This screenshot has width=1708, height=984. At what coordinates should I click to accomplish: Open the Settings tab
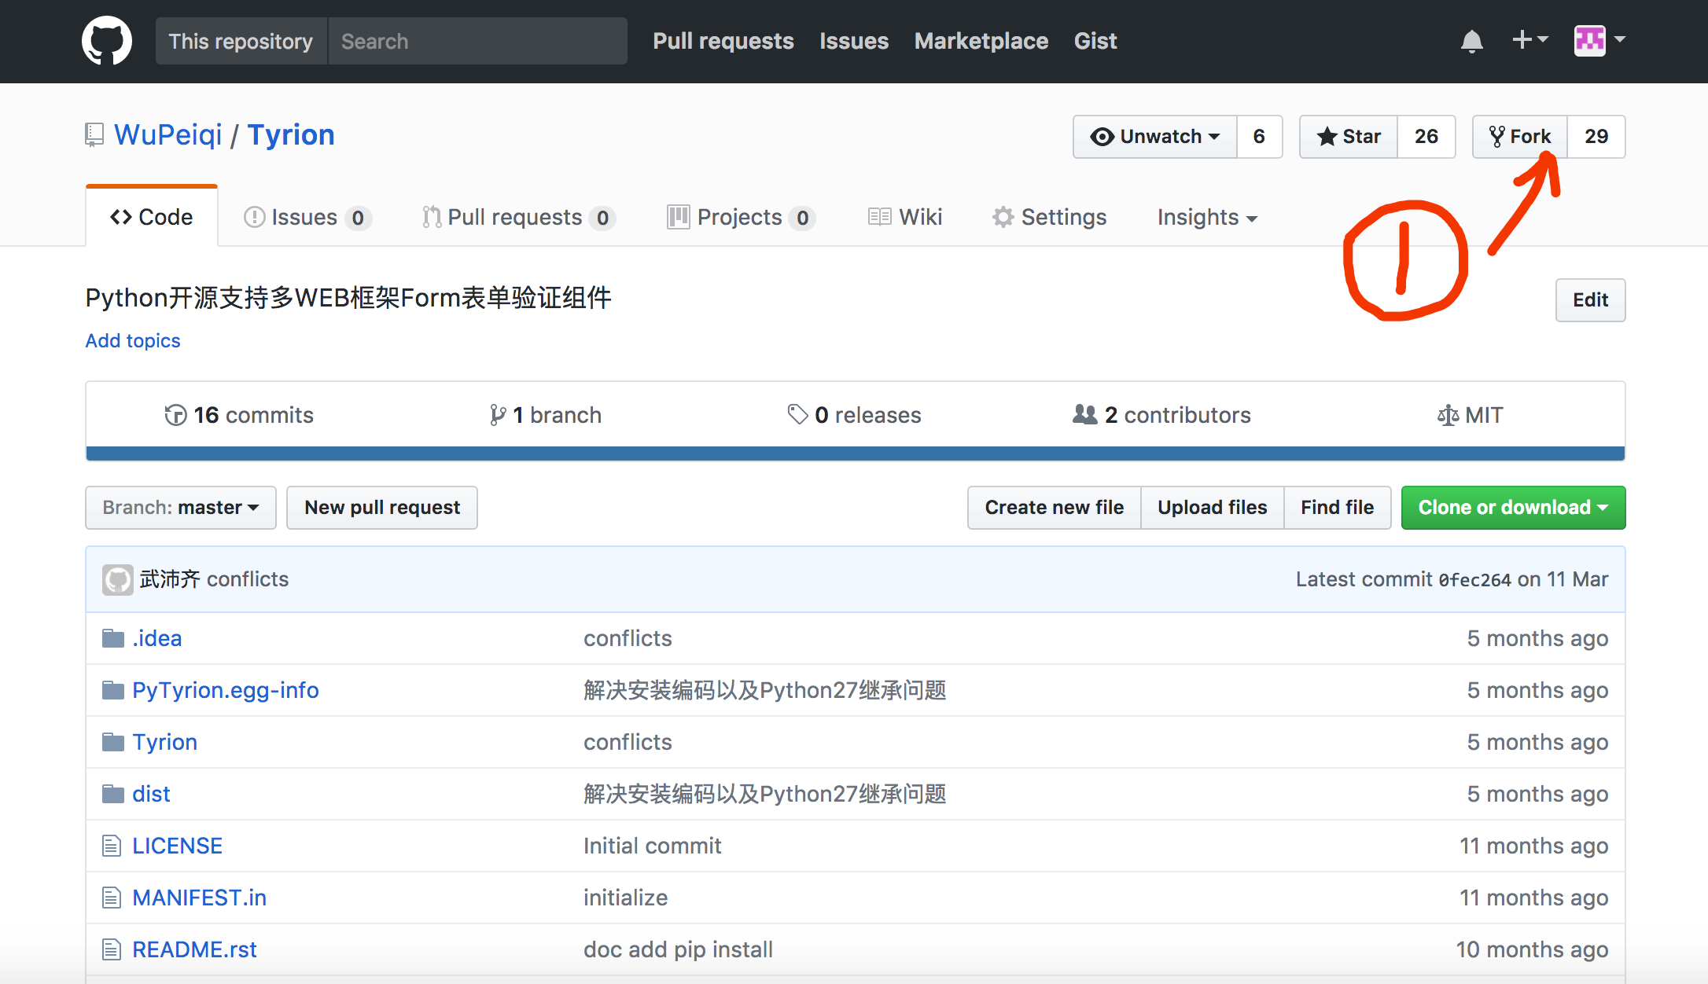click(x=1049, y=217)
